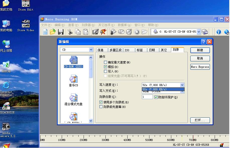Toggle 防烧坏保护 checkbox
Image resolution: width=230 pixels, height=148 pixels.
(156, 97)
